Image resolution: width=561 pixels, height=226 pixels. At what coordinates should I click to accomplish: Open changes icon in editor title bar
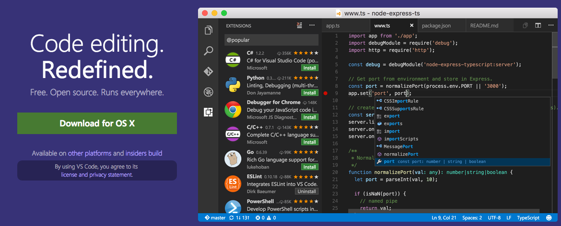525,25
